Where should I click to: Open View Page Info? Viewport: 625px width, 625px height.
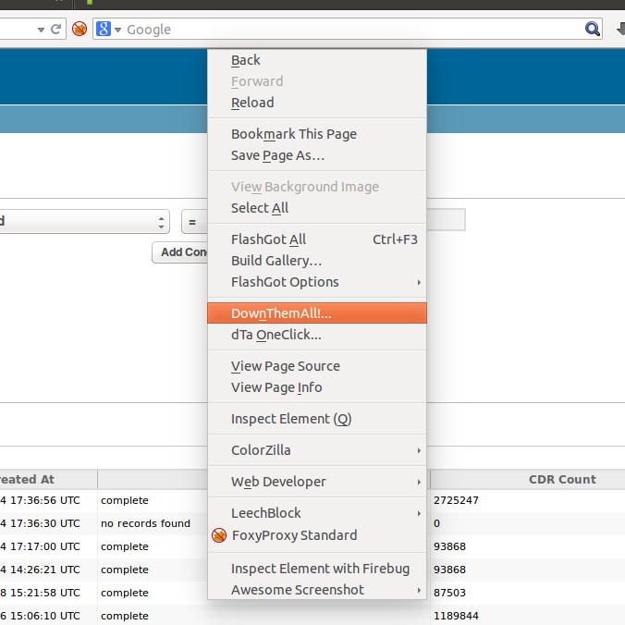click(317, 387)
